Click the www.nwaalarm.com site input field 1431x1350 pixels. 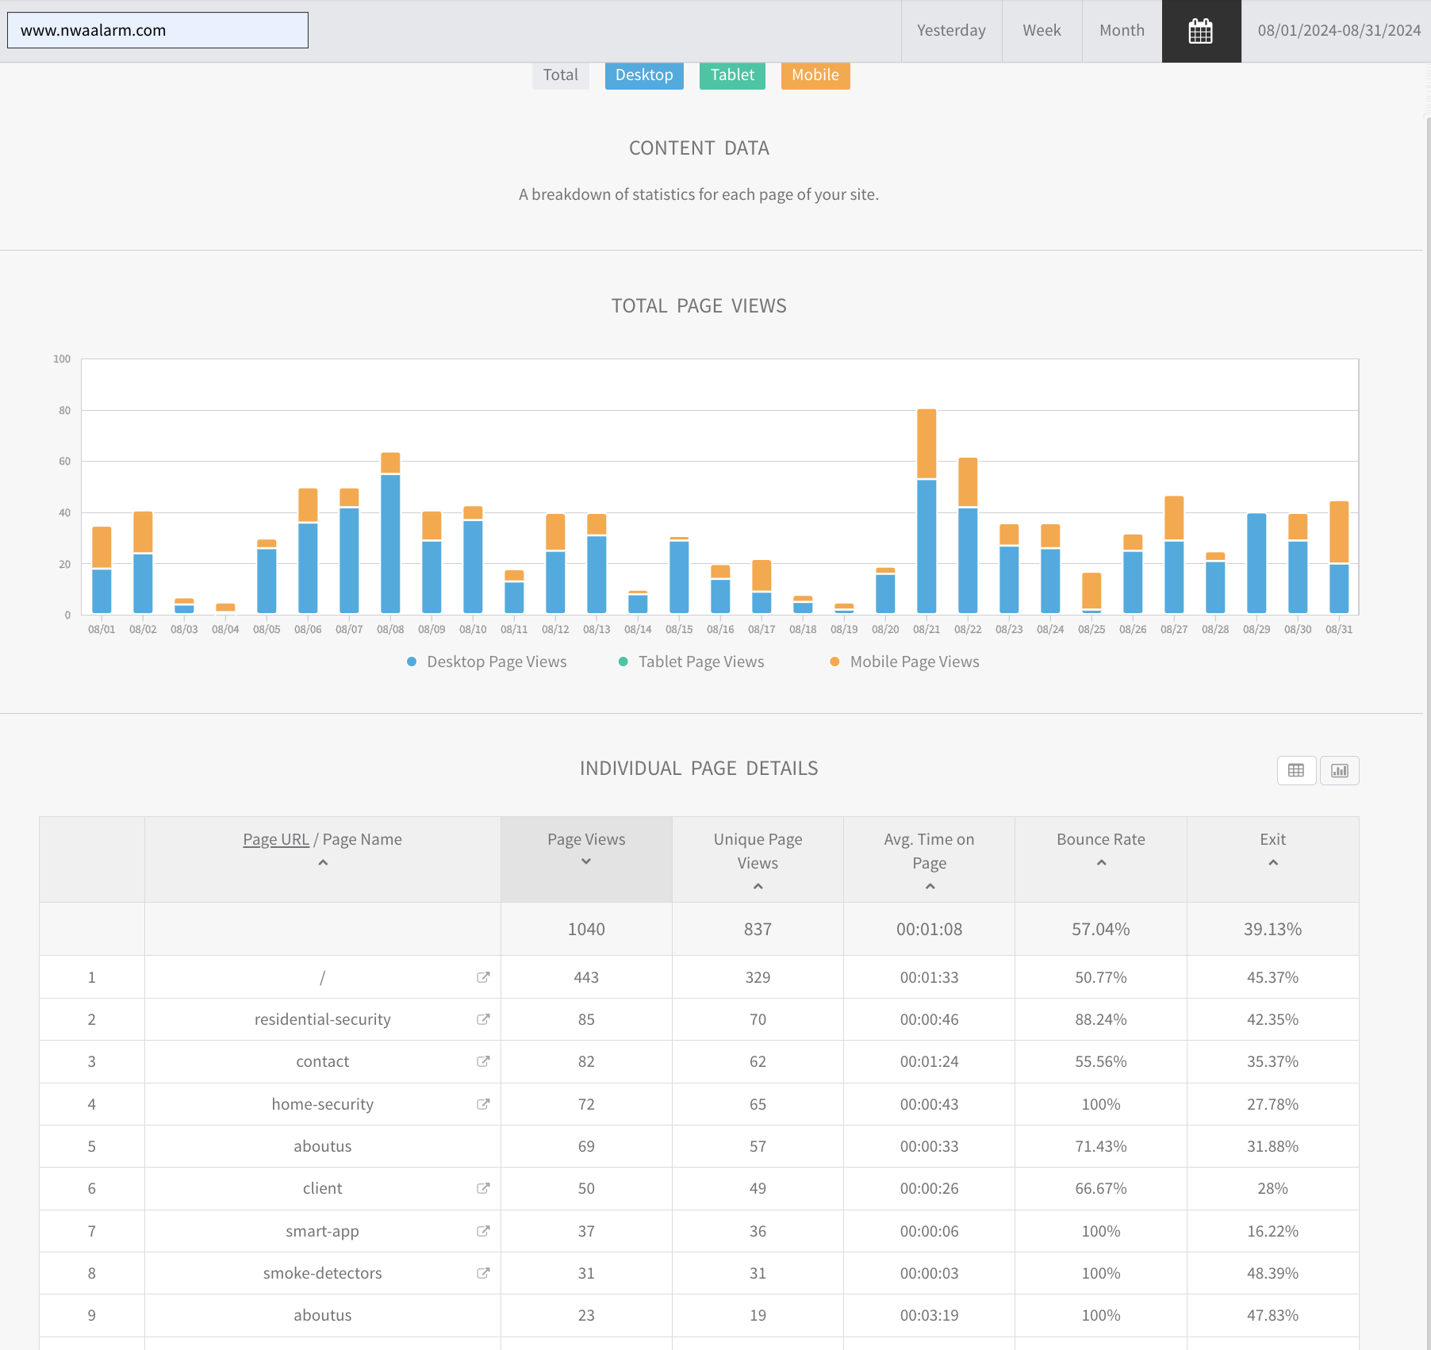tap(158, 30)
